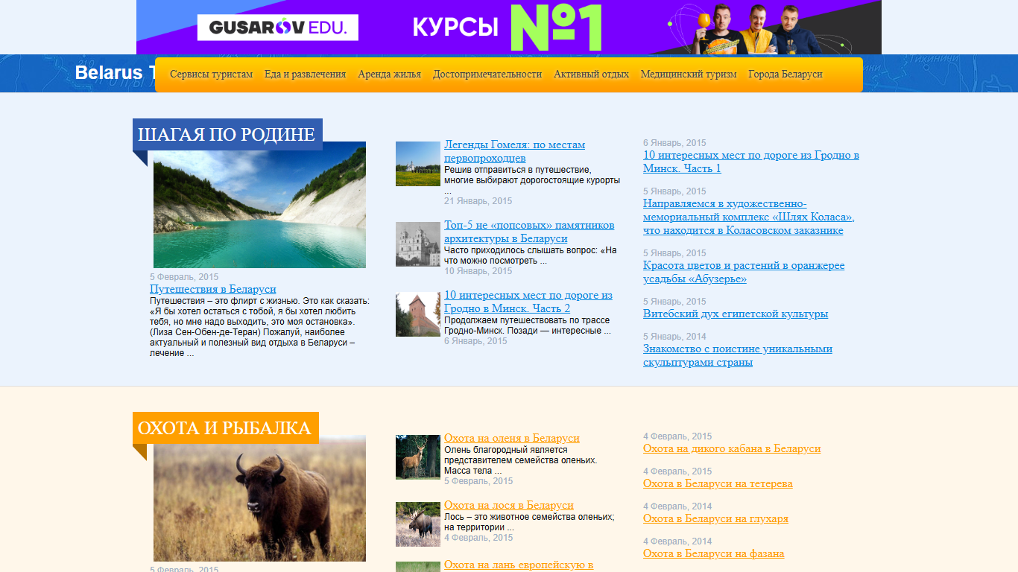Screen dimensions: 1018x572
Task: Click the Путешествия – это флирт excerpt text
Action: pyautogui.click(x=260, y=327)
